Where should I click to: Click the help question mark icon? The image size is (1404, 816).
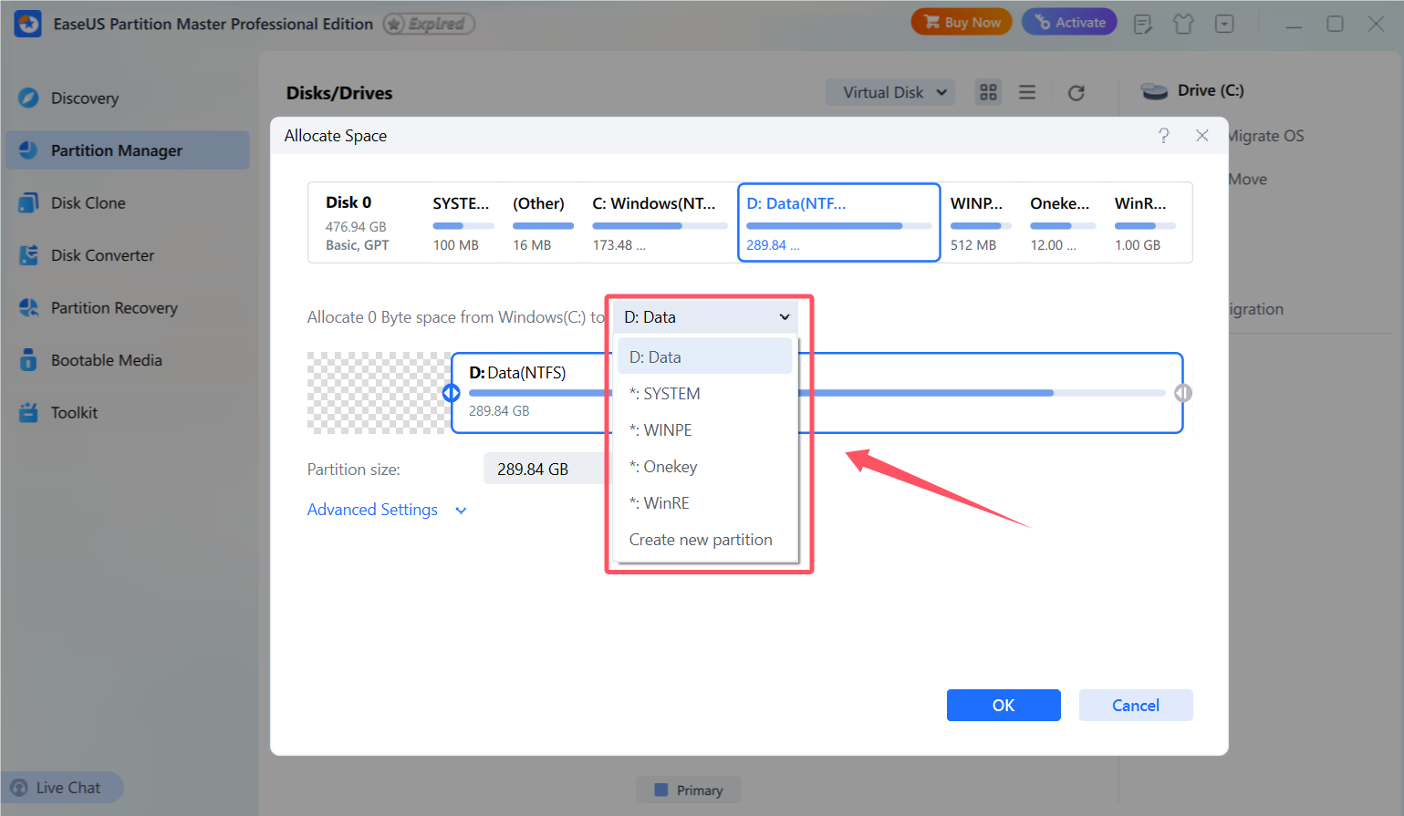[1164, 136]
